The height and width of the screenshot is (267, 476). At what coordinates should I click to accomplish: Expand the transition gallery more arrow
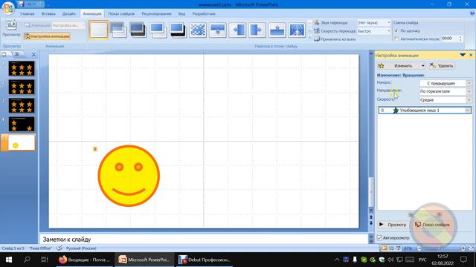(x=309, y=38)
